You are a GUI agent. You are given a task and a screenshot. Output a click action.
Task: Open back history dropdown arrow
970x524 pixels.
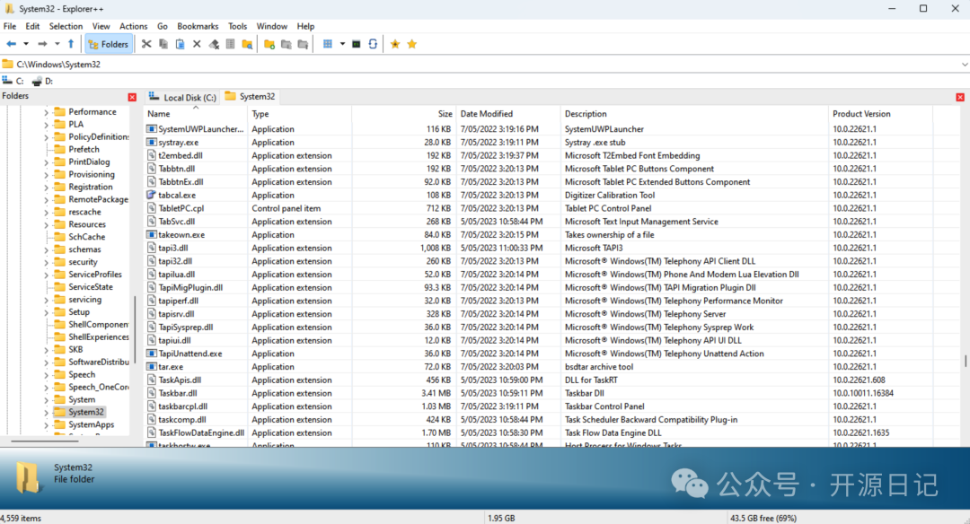point(26,44)
